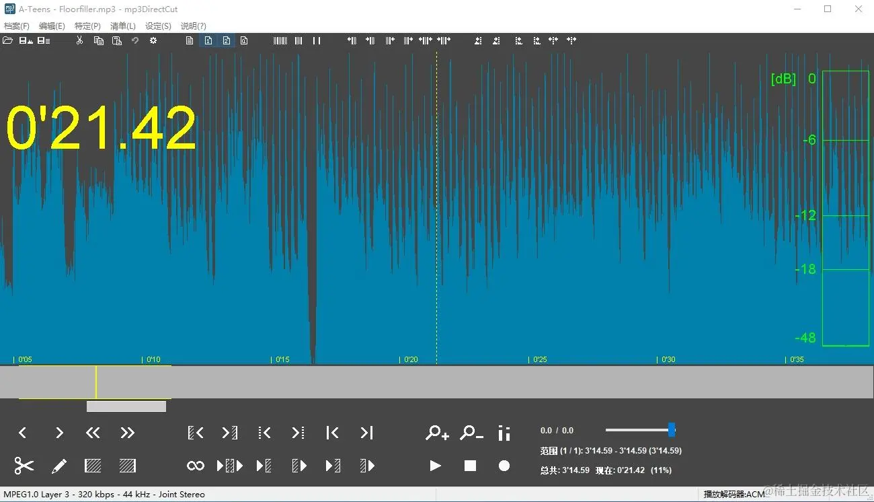Click the 播放解码器:ACM status bar entry
The width and height of the screenshot is (874, 502).
point(734,495)
